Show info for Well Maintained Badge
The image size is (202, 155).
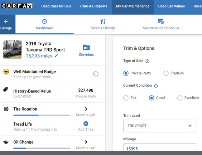point(96,74)
